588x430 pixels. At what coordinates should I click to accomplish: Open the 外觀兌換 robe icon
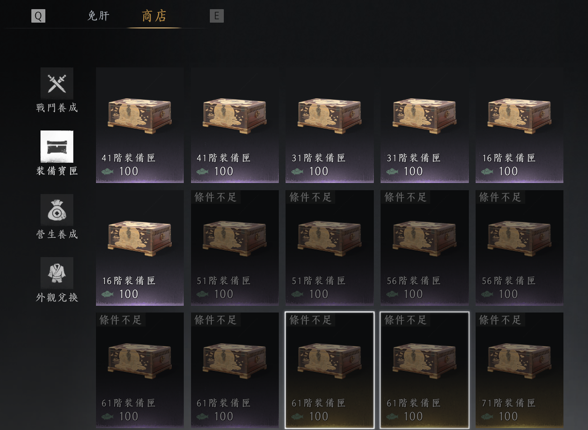(x=57, y=273)
